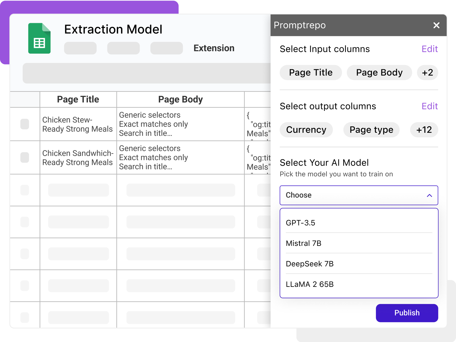The width and height of the screenshot is (456, 342).
Task: Edit the output columns selection
Action: click(x=430, y=106)
